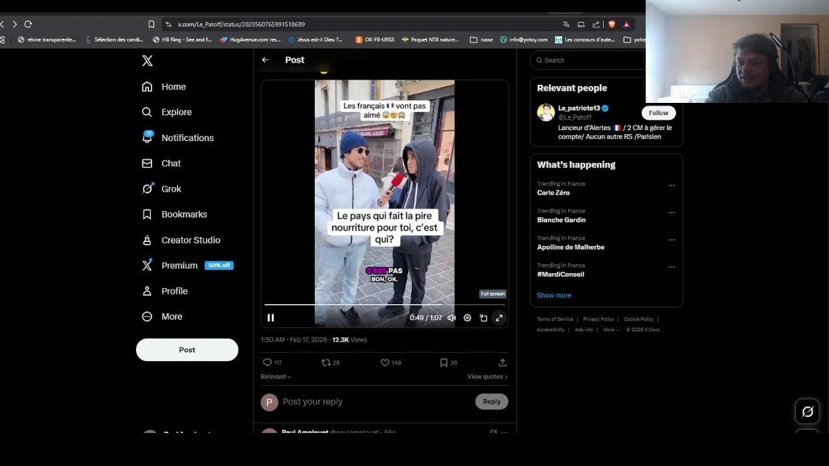The image size is (829, 466).
Task: Open the Privacy Policy link
Action: 598,319
